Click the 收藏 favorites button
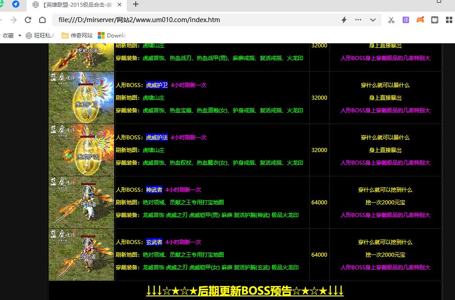Screen dimensions: 455x300 8,36
